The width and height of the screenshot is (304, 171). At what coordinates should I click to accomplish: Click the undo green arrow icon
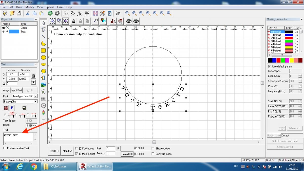50,13
